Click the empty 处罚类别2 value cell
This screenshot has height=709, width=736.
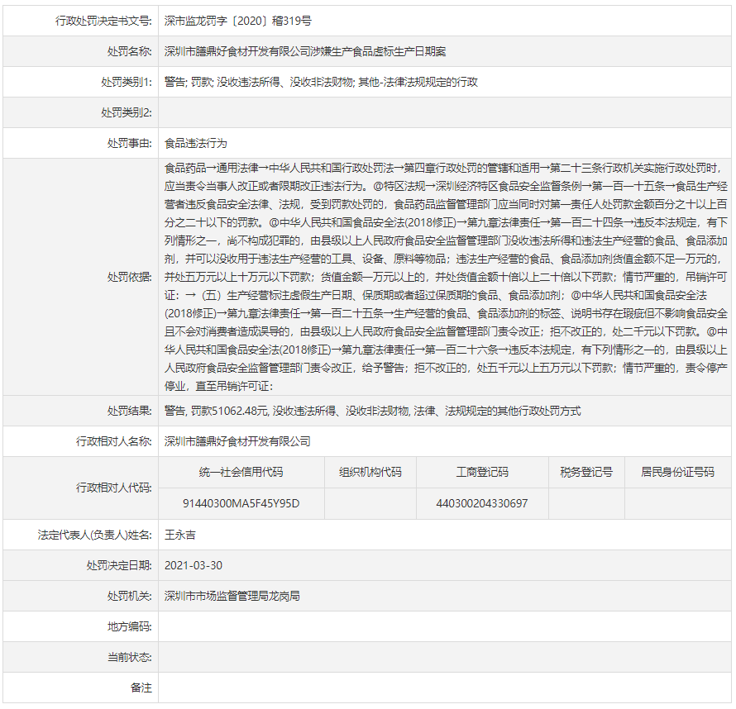[445, 112]
